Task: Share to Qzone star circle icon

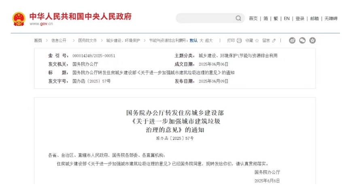Action: [x=312, y=40]
